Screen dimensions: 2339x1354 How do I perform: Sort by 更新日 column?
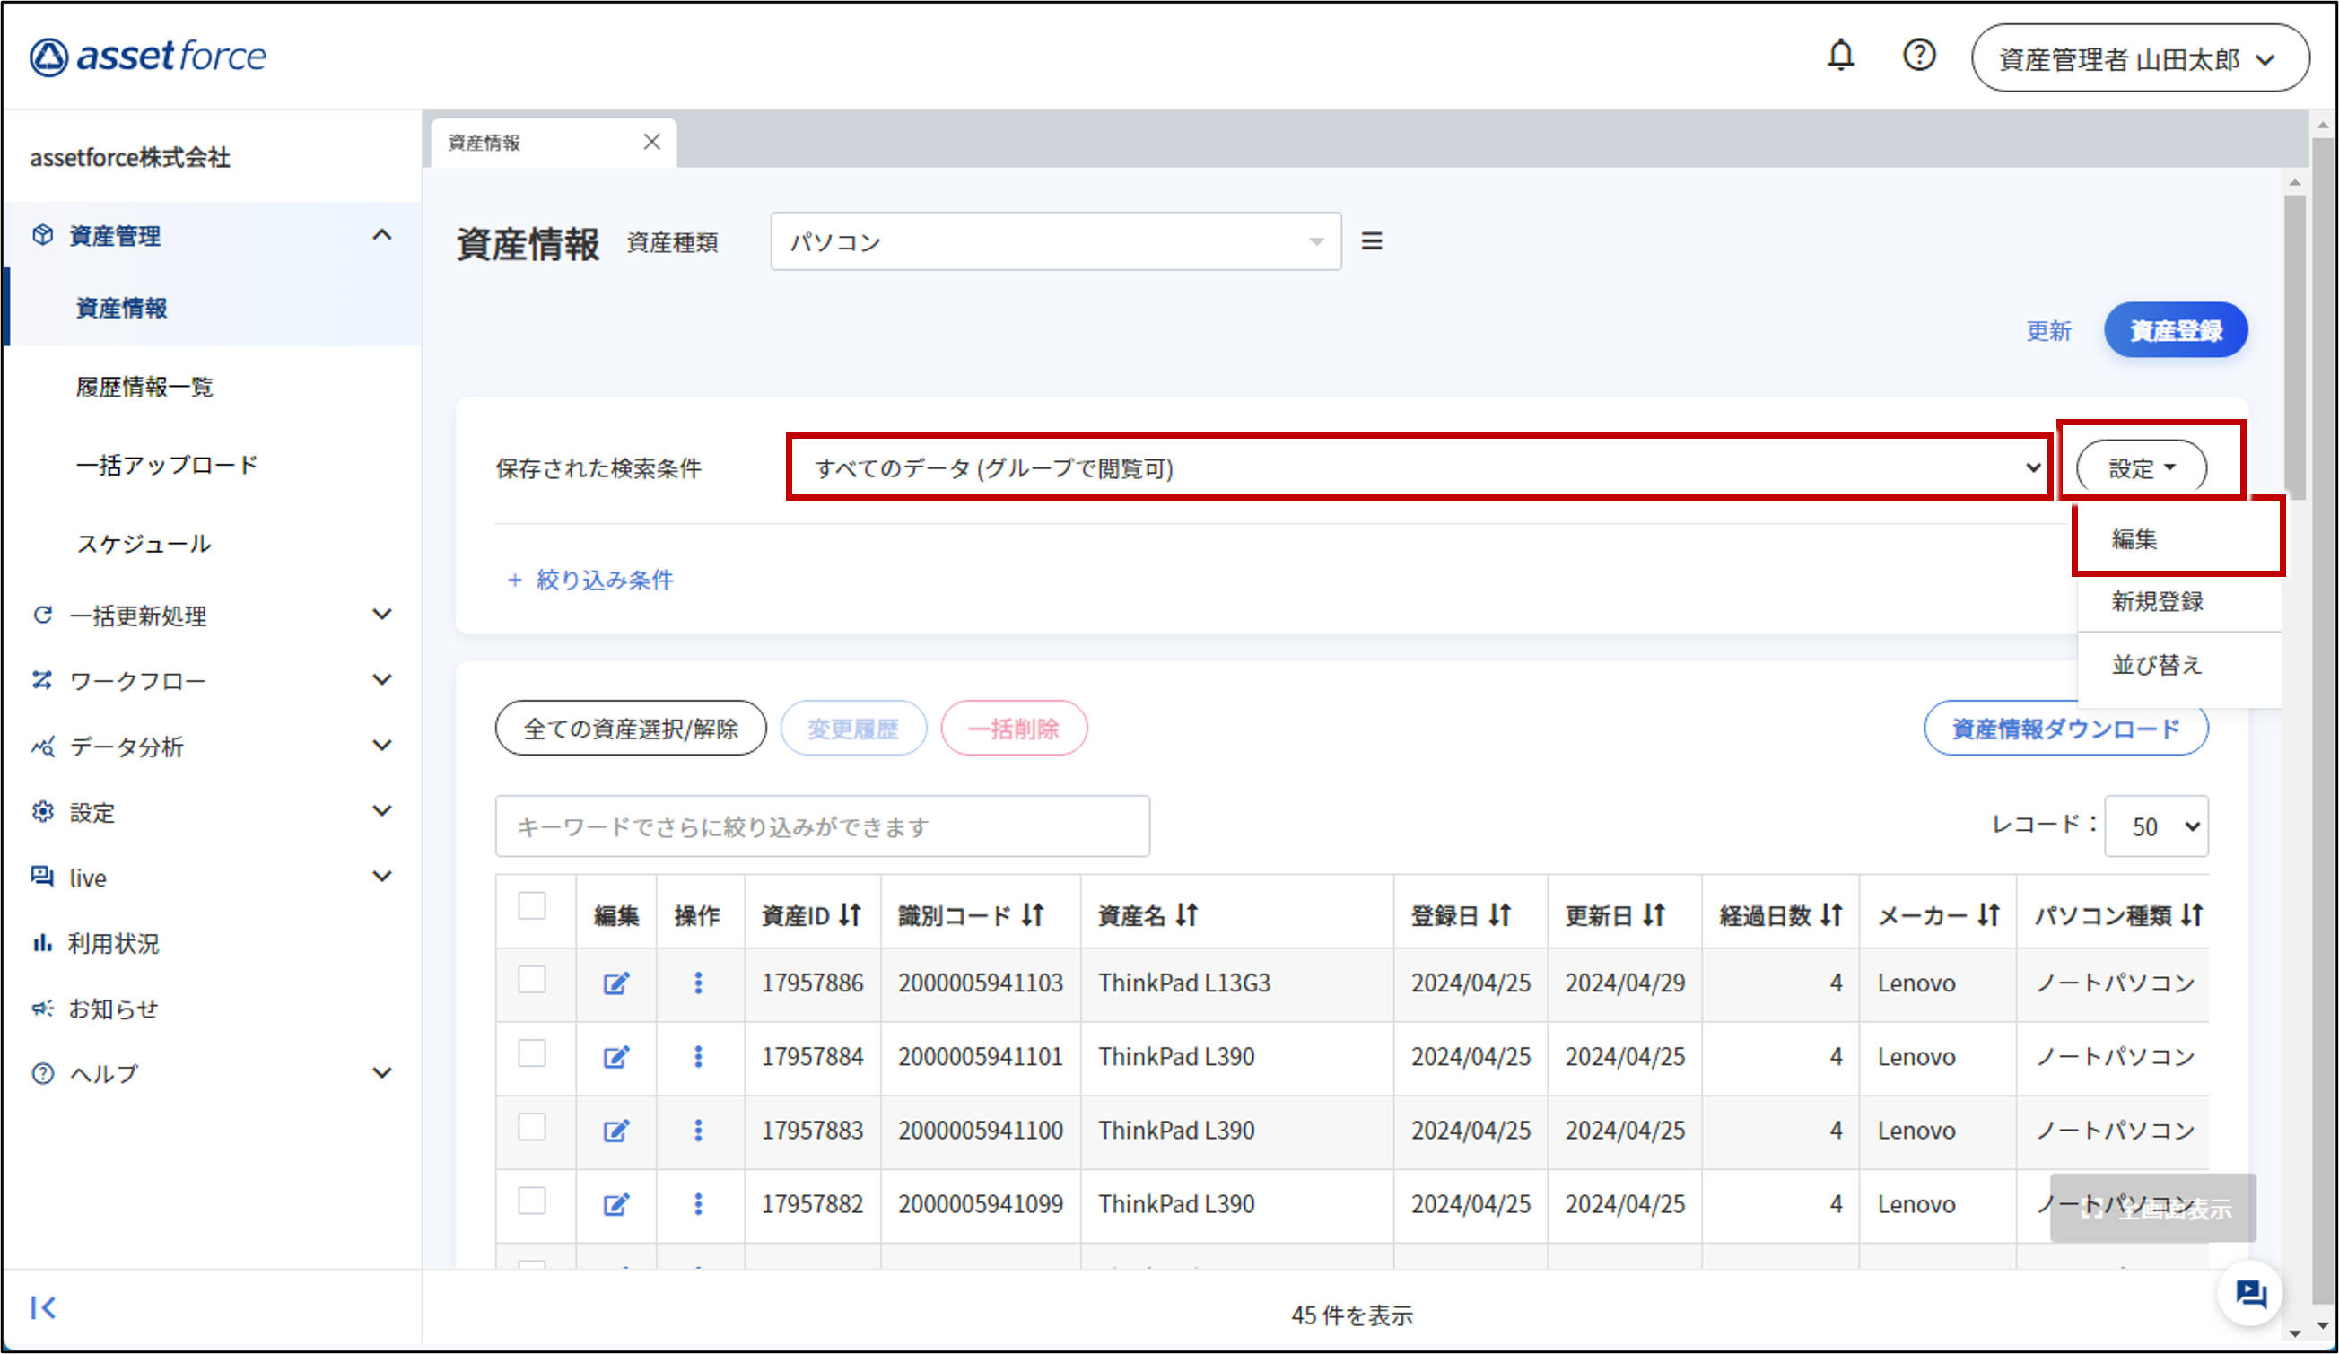(1654, 915)
